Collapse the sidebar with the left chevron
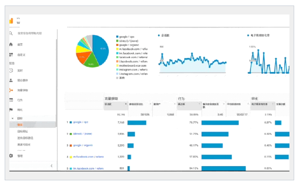Image resolution: width=298 pixels, height=185 pixels. (x=51, y=165)
